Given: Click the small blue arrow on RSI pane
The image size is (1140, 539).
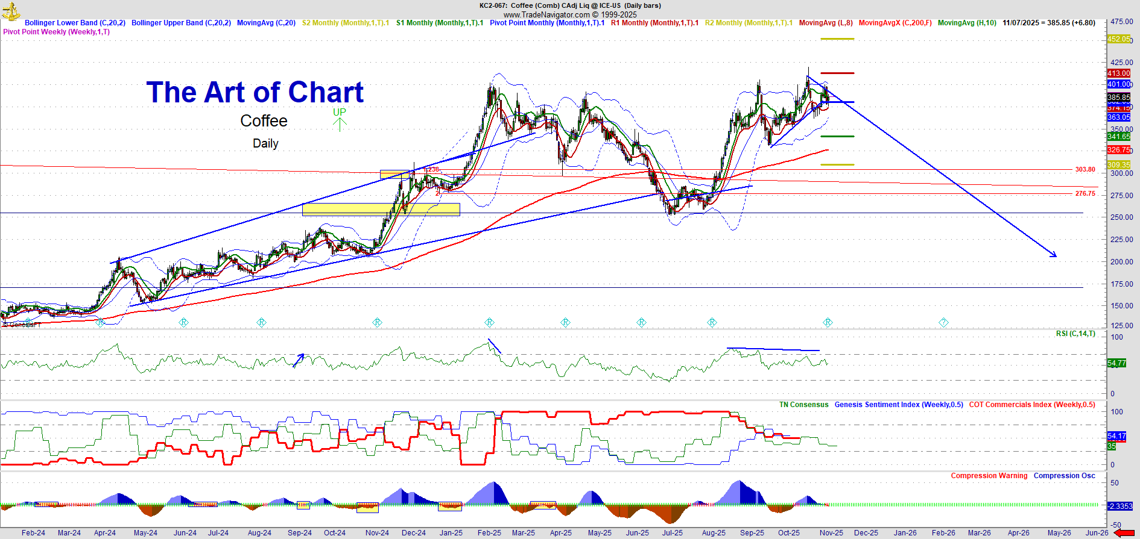Looking at the screenshot, I should tap(299, 360).
